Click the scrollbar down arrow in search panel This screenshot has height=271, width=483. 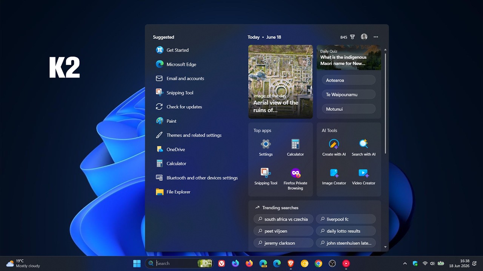tap(385, 247)
